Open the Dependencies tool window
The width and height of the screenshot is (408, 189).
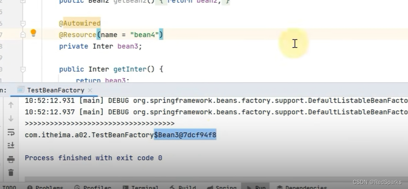[302, 188]
